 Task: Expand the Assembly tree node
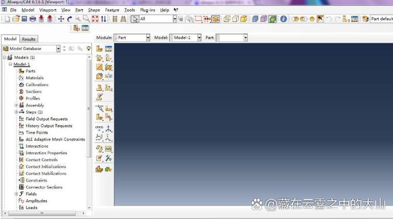(17, 105)
